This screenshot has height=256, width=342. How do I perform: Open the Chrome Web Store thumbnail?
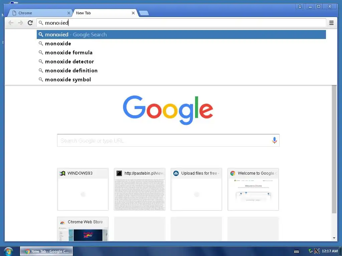(83, 229)
